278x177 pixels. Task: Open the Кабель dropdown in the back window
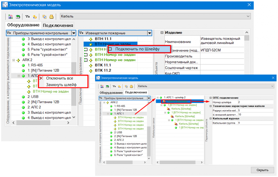point(247,16)
